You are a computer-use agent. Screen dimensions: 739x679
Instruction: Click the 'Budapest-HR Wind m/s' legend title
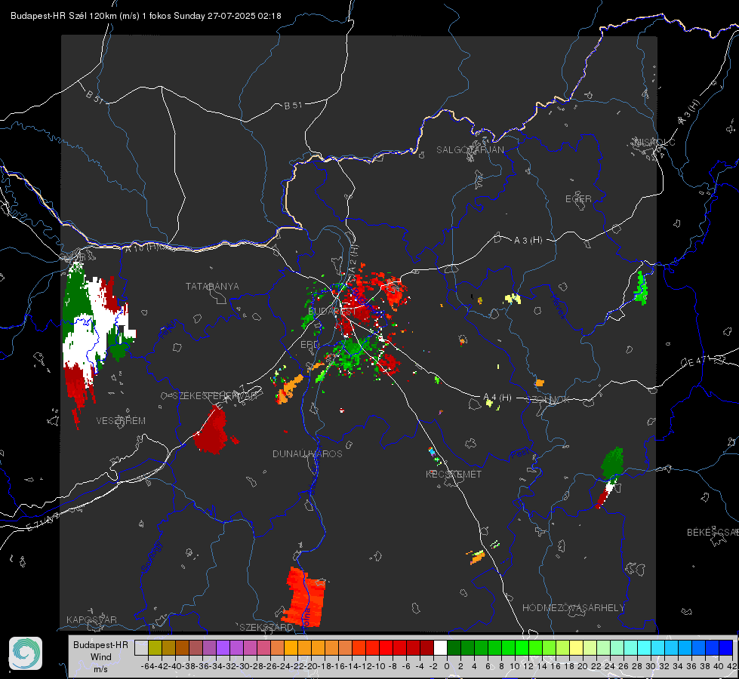(x=101, y=656)
